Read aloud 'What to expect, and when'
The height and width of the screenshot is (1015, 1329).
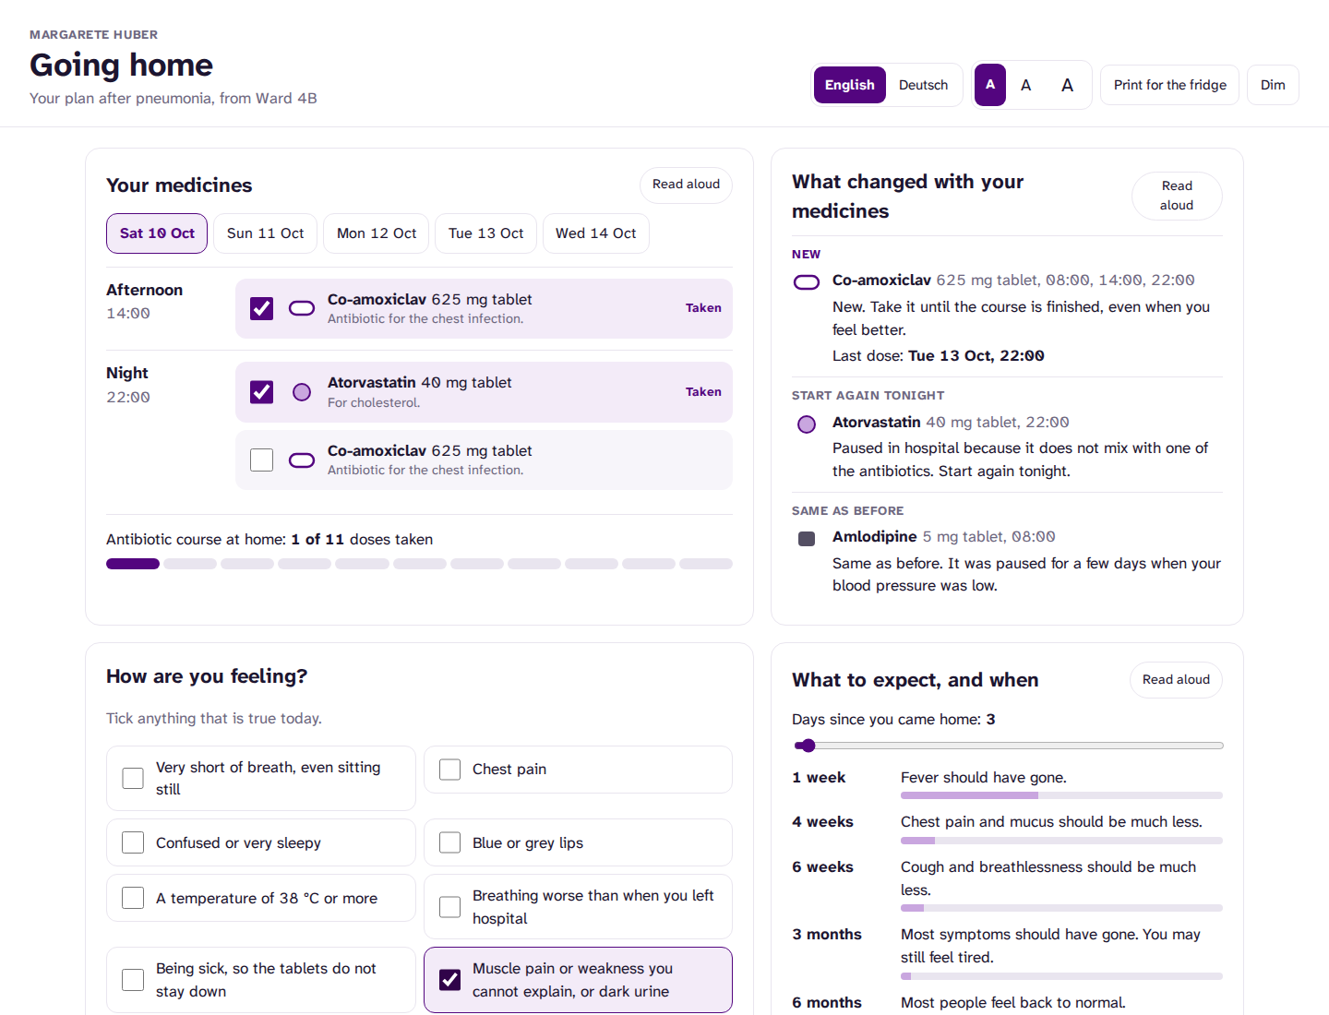[1176, 680]
